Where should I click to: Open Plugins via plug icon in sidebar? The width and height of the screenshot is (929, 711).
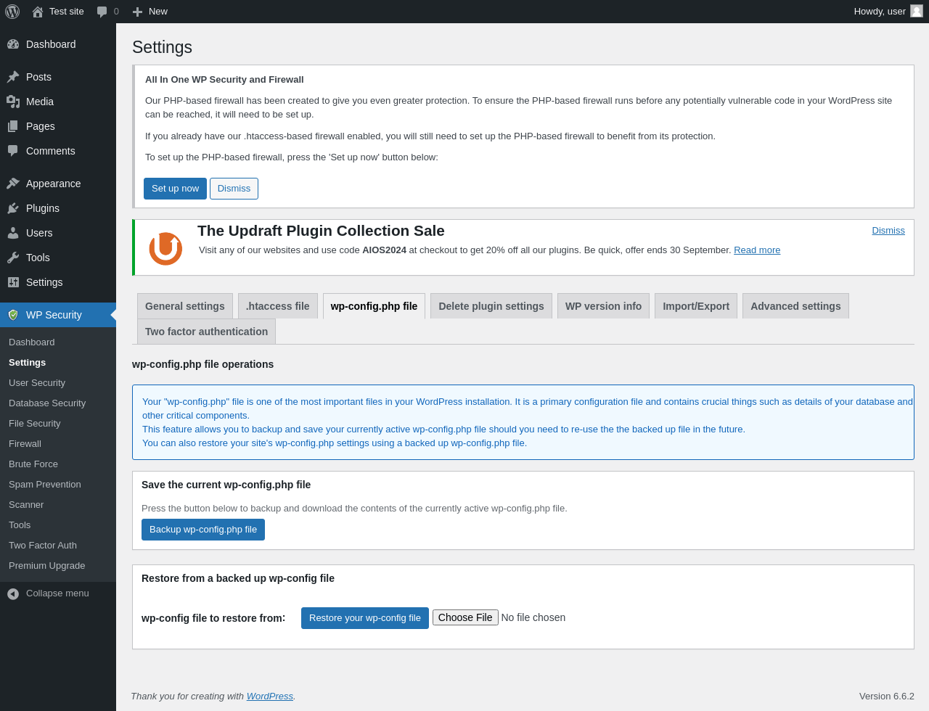coord(13,208)
